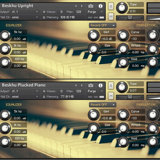Click Max voices 128 on Beskhu Plucked Piano
This screenshot has height=160, width=160.
click(79, 91)
